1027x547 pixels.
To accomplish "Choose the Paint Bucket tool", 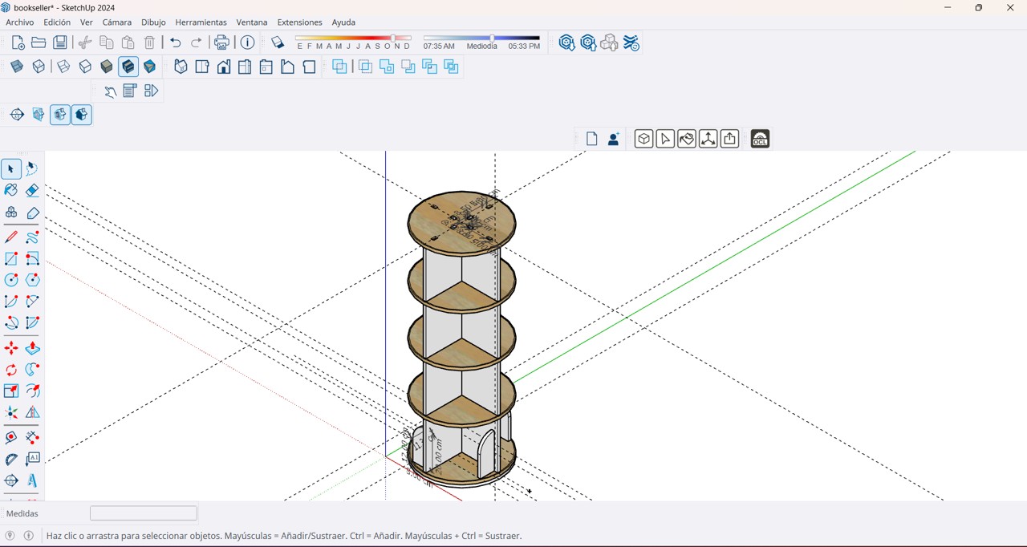I will pos(11,190).
